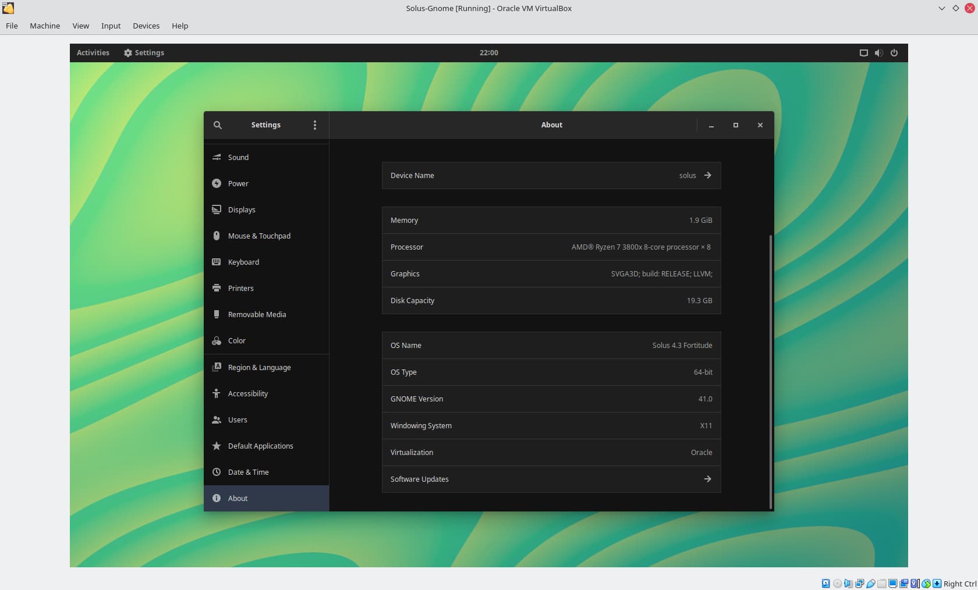Image resolution: width=978 pixels, height=590 pixels.
Task: Click the Virtualization Oracle value
Action: coord(701,452)
